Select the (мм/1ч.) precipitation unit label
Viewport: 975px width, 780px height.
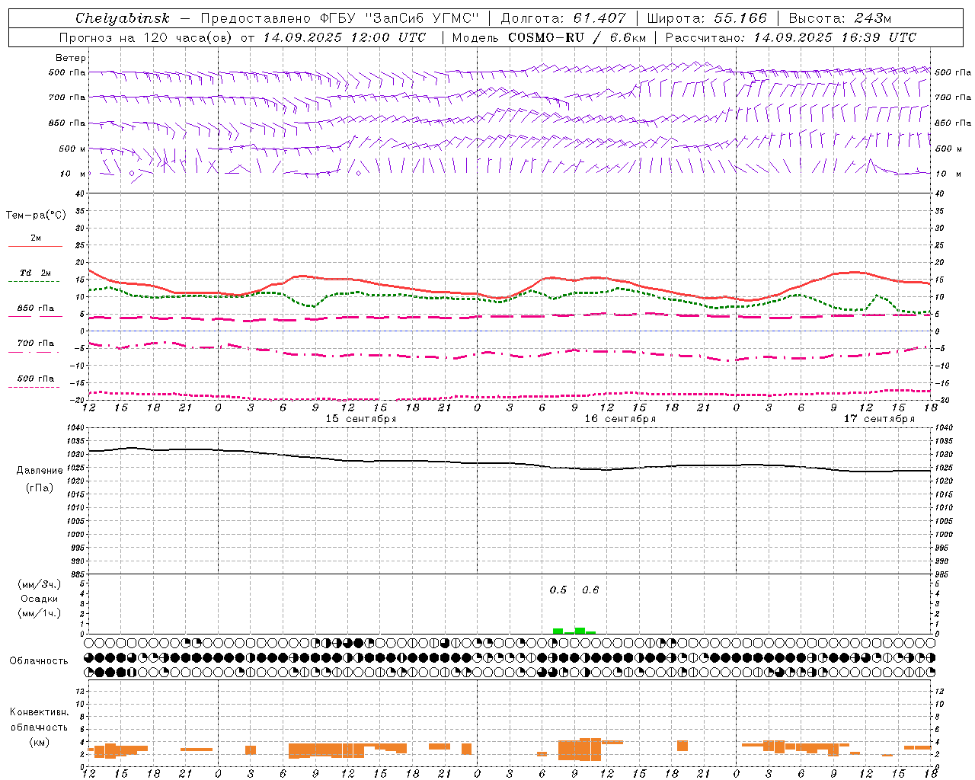40,613
